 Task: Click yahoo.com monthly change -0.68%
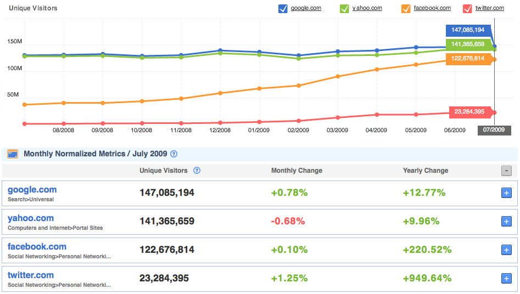click(x=288, y=221)
